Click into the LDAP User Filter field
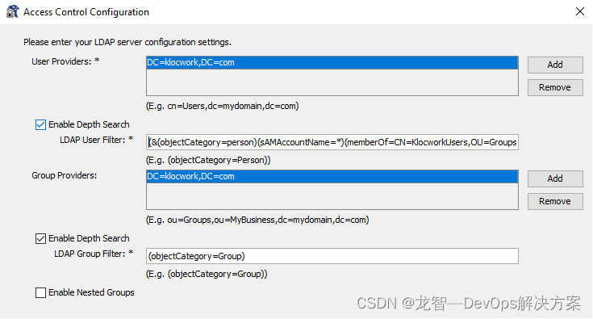The width and height of the screenshot is (593, 319). tap(332, 142)
